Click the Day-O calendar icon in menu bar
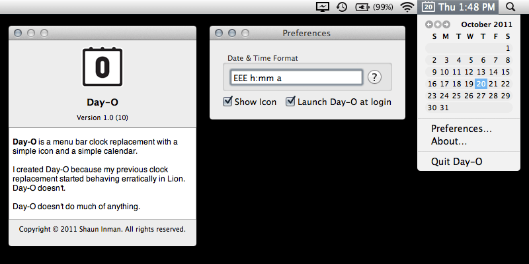Screen dimensions: 529x264 (428, 7)
